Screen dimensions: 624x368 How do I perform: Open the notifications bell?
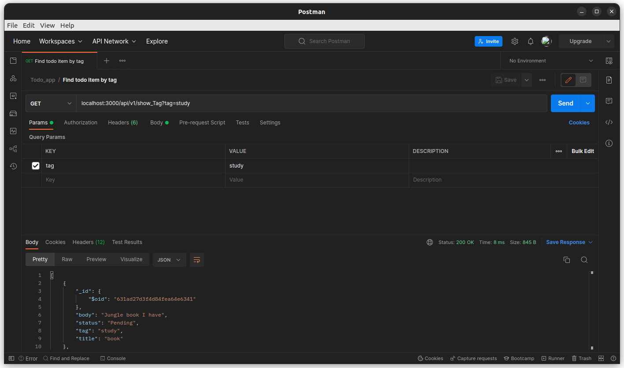(531, 41)
